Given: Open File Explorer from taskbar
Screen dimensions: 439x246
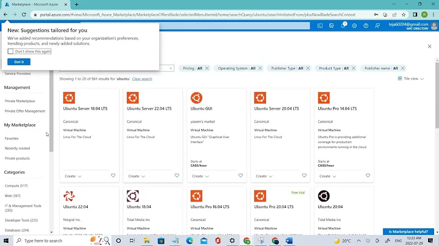Looking at the screenshot, I should tap(147, 241).
